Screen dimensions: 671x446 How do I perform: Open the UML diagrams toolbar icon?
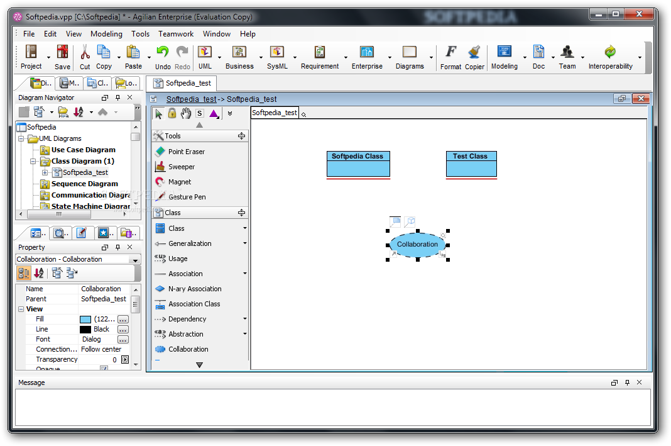click(x=205, y=57)
